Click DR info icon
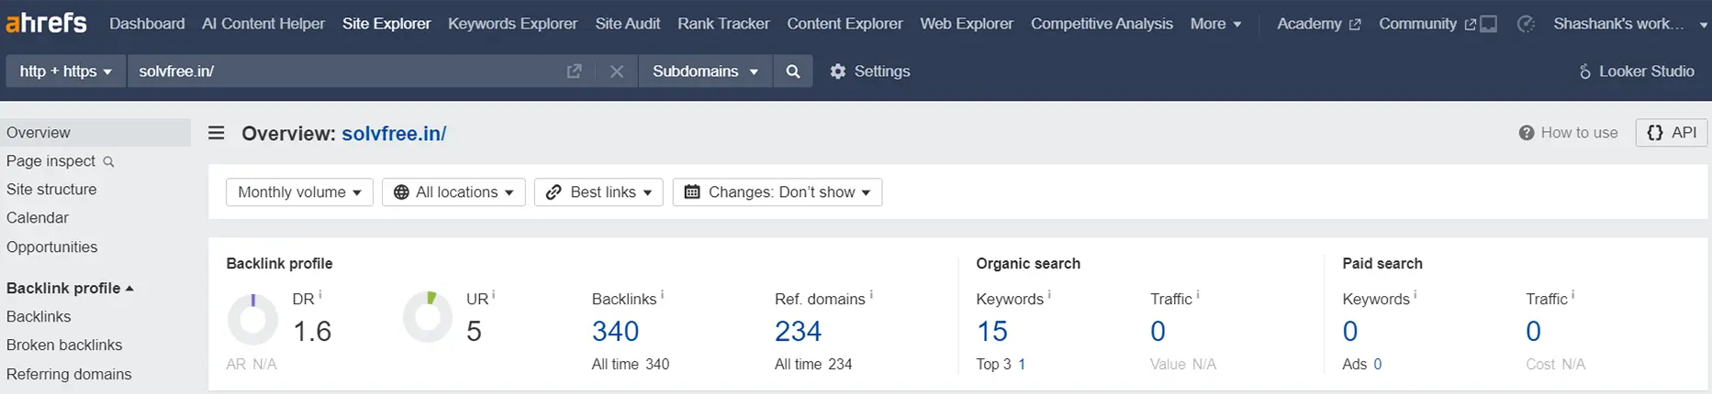1712x394 pixels. point(320,295)
